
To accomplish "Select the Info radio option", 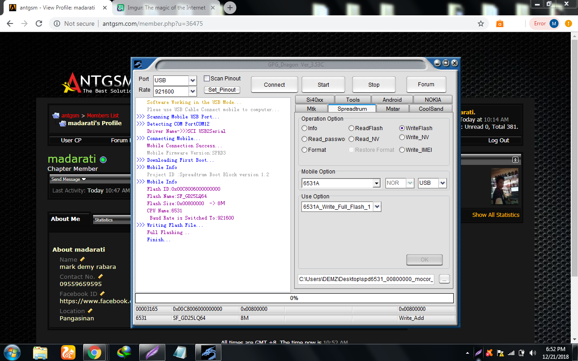I will (x=305, y=128).
